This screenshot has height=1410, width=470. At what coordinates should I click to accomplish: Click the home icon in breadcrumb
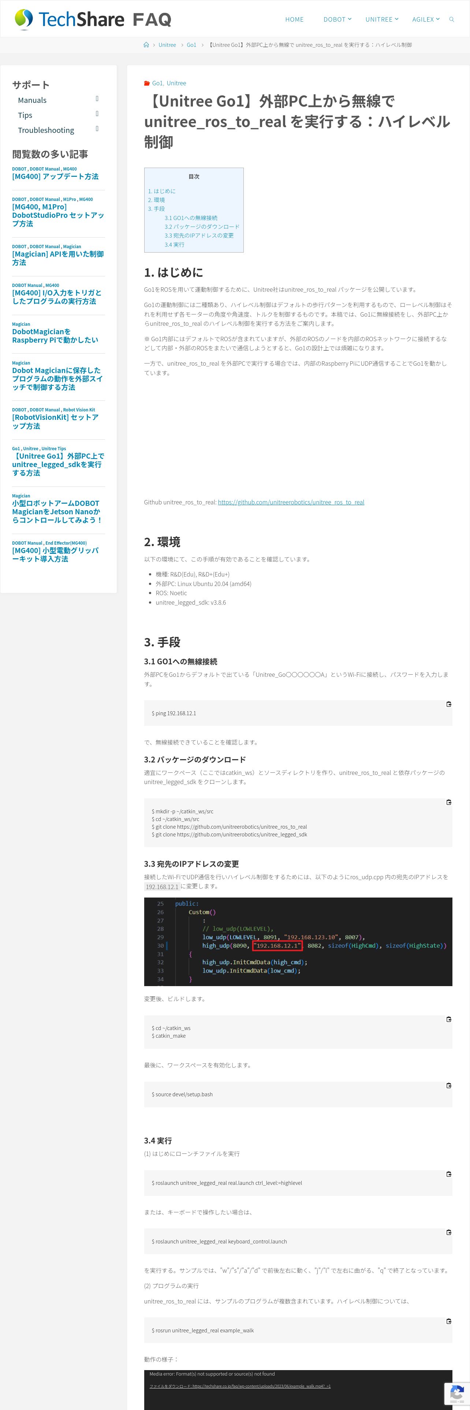146,45
